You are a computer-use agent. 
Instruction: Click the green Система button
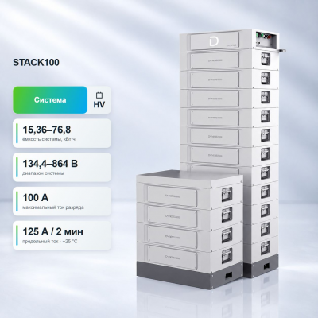click(x=50, y=100)
